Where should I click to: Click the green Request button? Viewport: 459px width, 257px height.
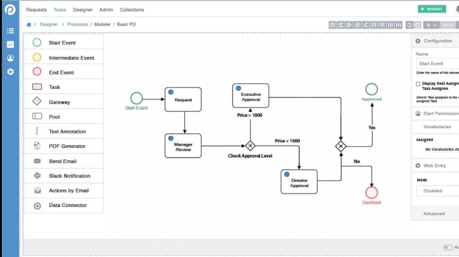tap(432, 9)
